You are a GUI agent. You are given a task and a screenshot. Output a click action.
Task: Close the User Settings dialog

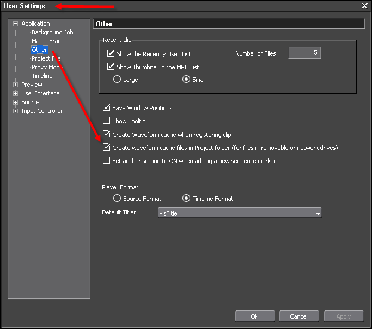pos(364,5)
